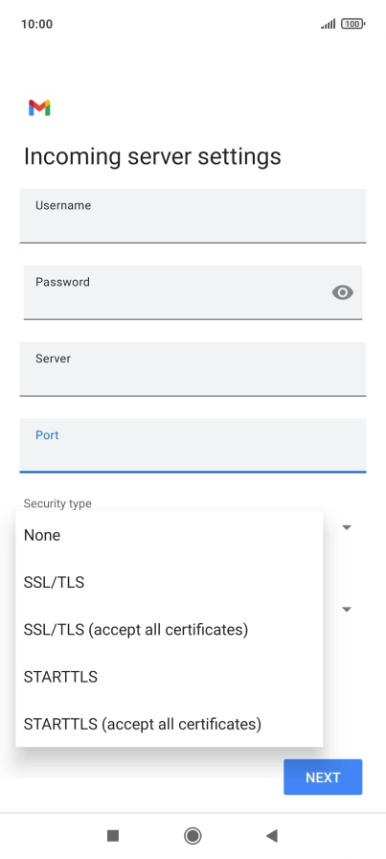Screen dimensions: 386x859
Task: Show password with the eye icon
Action: [x=342, y=292]
